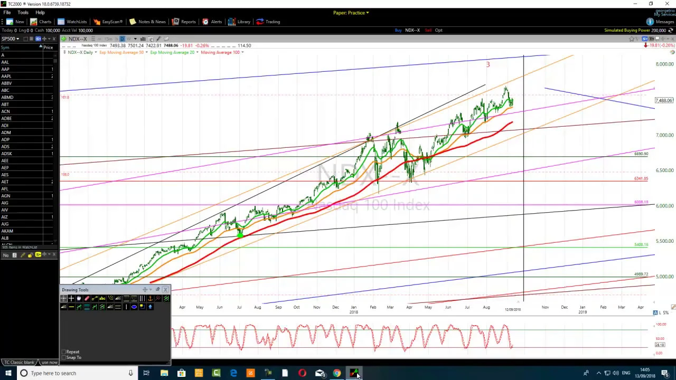Expand Exp Moving Average 50 indicator menu
This screenshot has height=380, width=676.
click(122, 52)
